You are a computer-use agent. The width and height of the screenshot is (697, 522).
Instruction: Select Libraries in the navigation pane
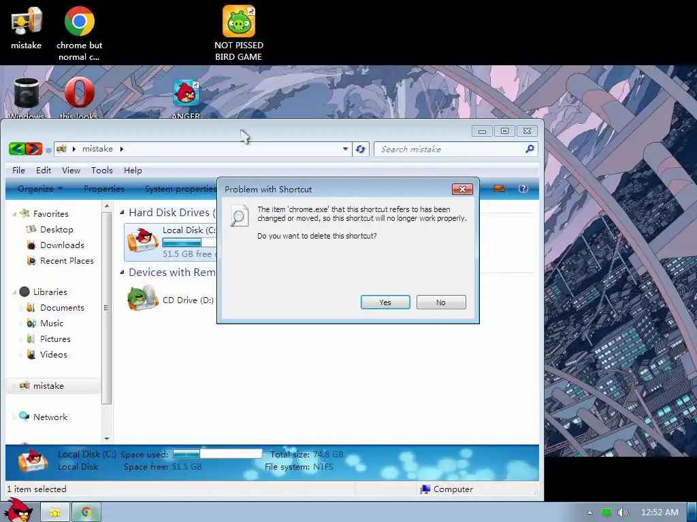point(50,292)
